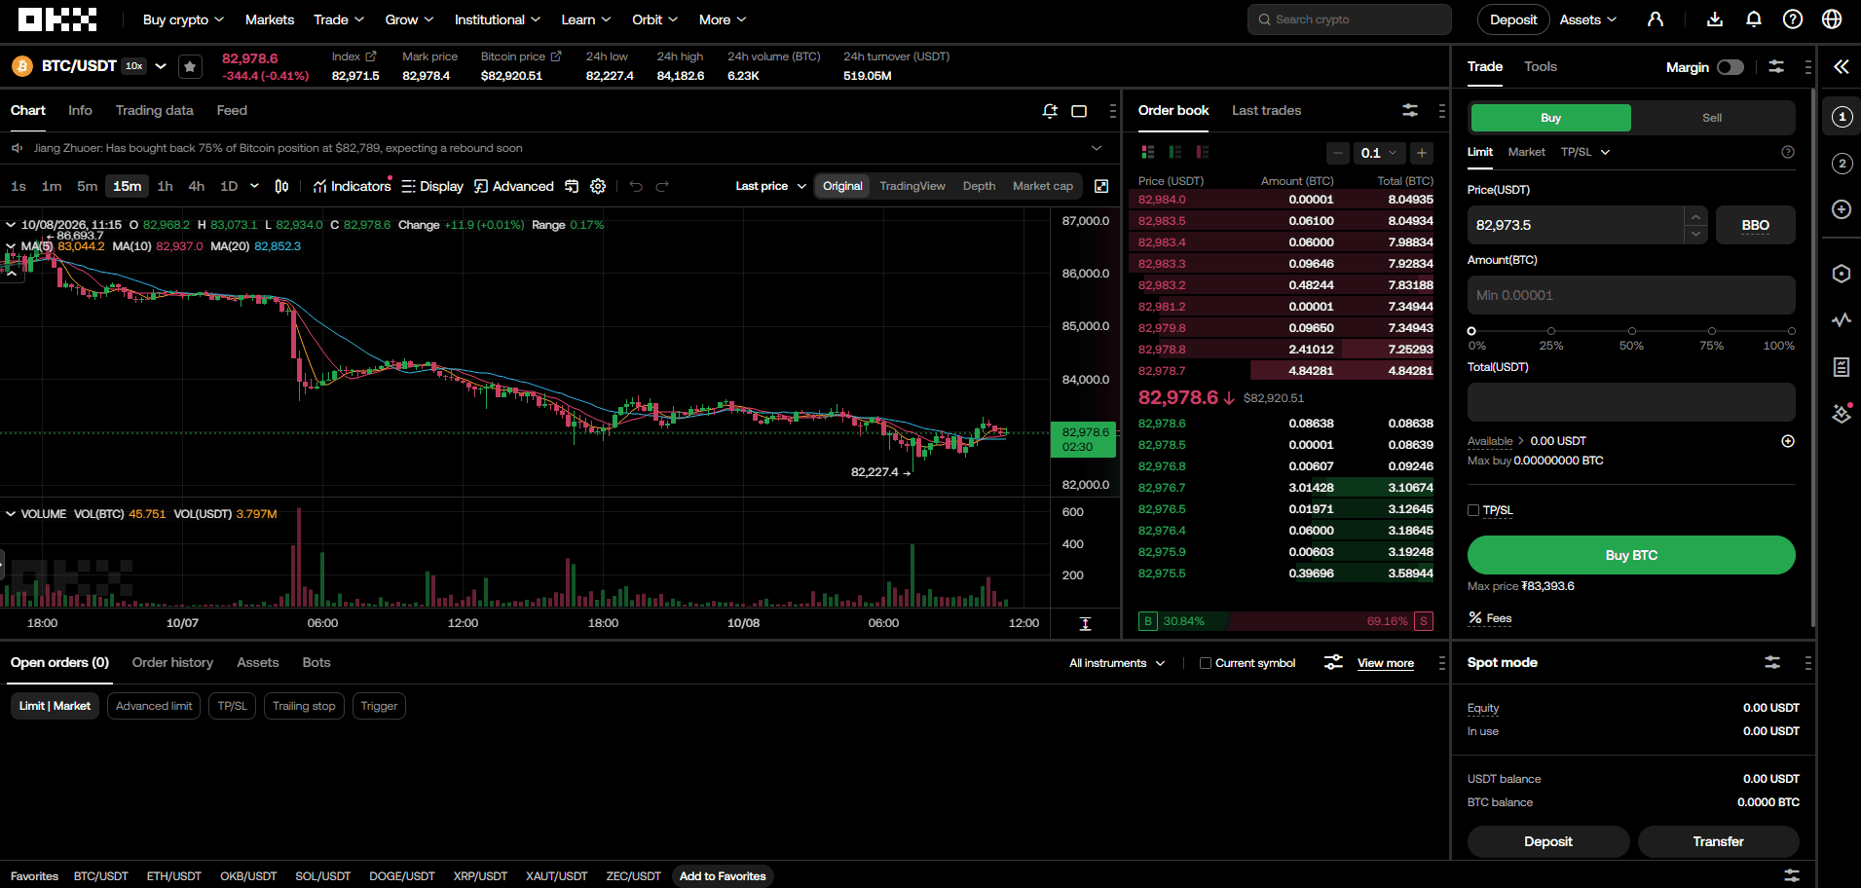1861x888 pixels.
Task: Switch to Trading data tab
Action: click(154, 110)
